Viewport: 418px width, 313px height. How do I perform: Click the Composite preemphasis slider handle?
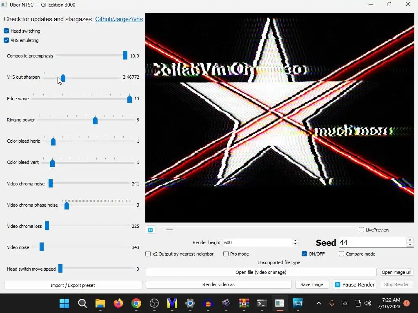[x=125, y=55]
